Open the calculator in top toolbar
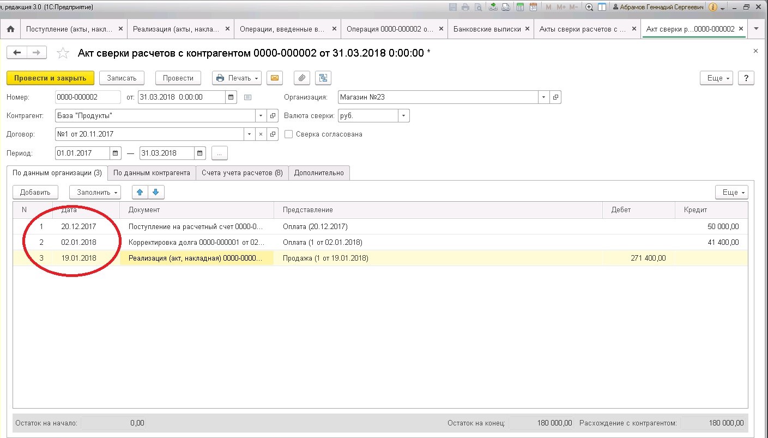The width and height of the screenshot is (768, 438). pyautogui.click(x=521, y=7)
